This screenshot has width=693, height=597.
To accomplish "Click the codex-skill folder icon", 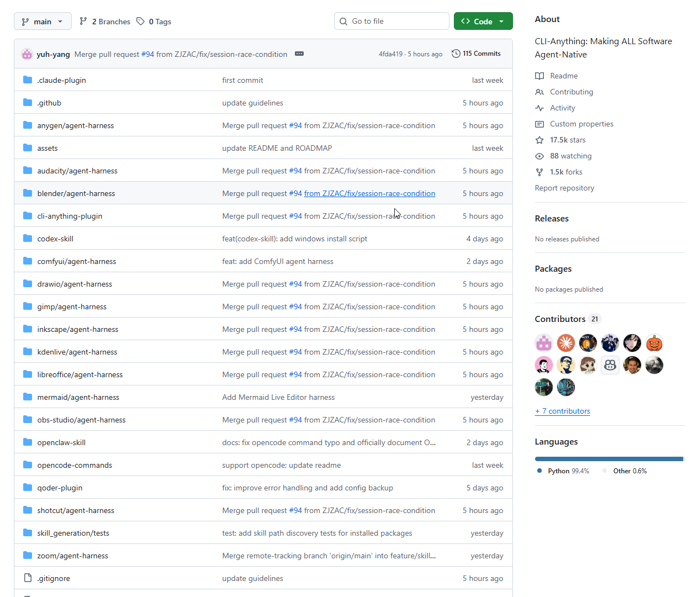I will (28, 239).
